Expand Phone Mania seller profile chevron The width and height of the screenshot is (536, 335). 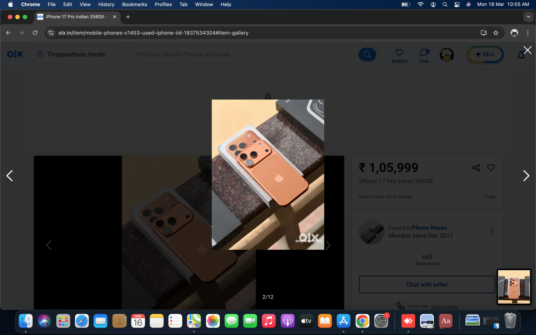coord(492,231)
